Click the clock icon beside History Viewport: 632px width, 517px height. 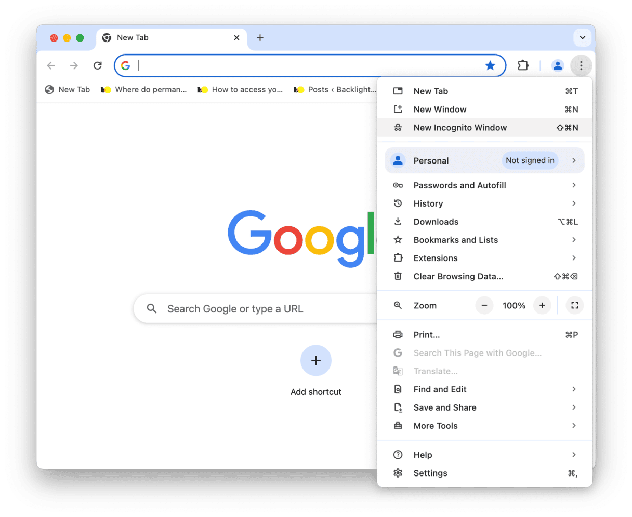[x=398, y=203]
